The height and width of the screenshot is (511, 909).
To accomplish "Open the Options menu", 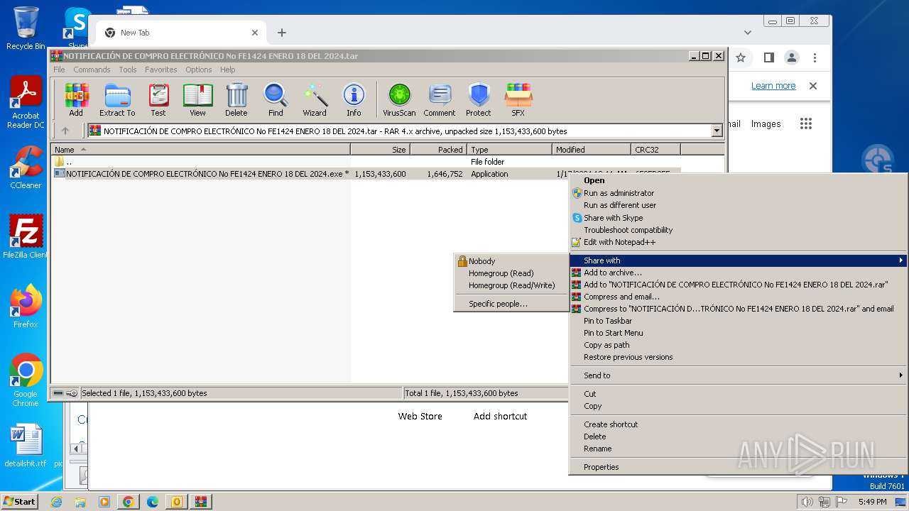I will pyautogui.click(x=199, y=70).
